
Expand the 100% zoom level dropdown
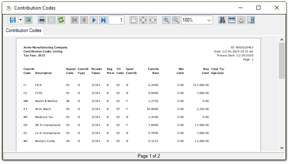click(209, 20)
